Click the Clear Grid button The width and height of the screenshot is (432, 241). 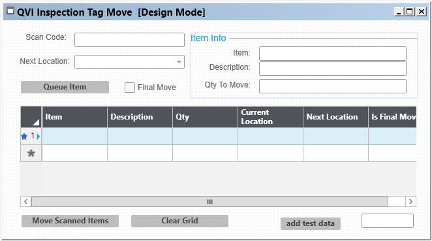coord(179,221)
